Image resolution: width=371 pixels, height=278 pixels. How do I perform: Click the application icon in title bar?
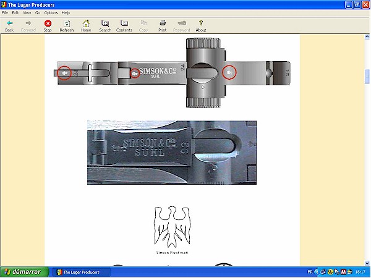coord(4,5)
